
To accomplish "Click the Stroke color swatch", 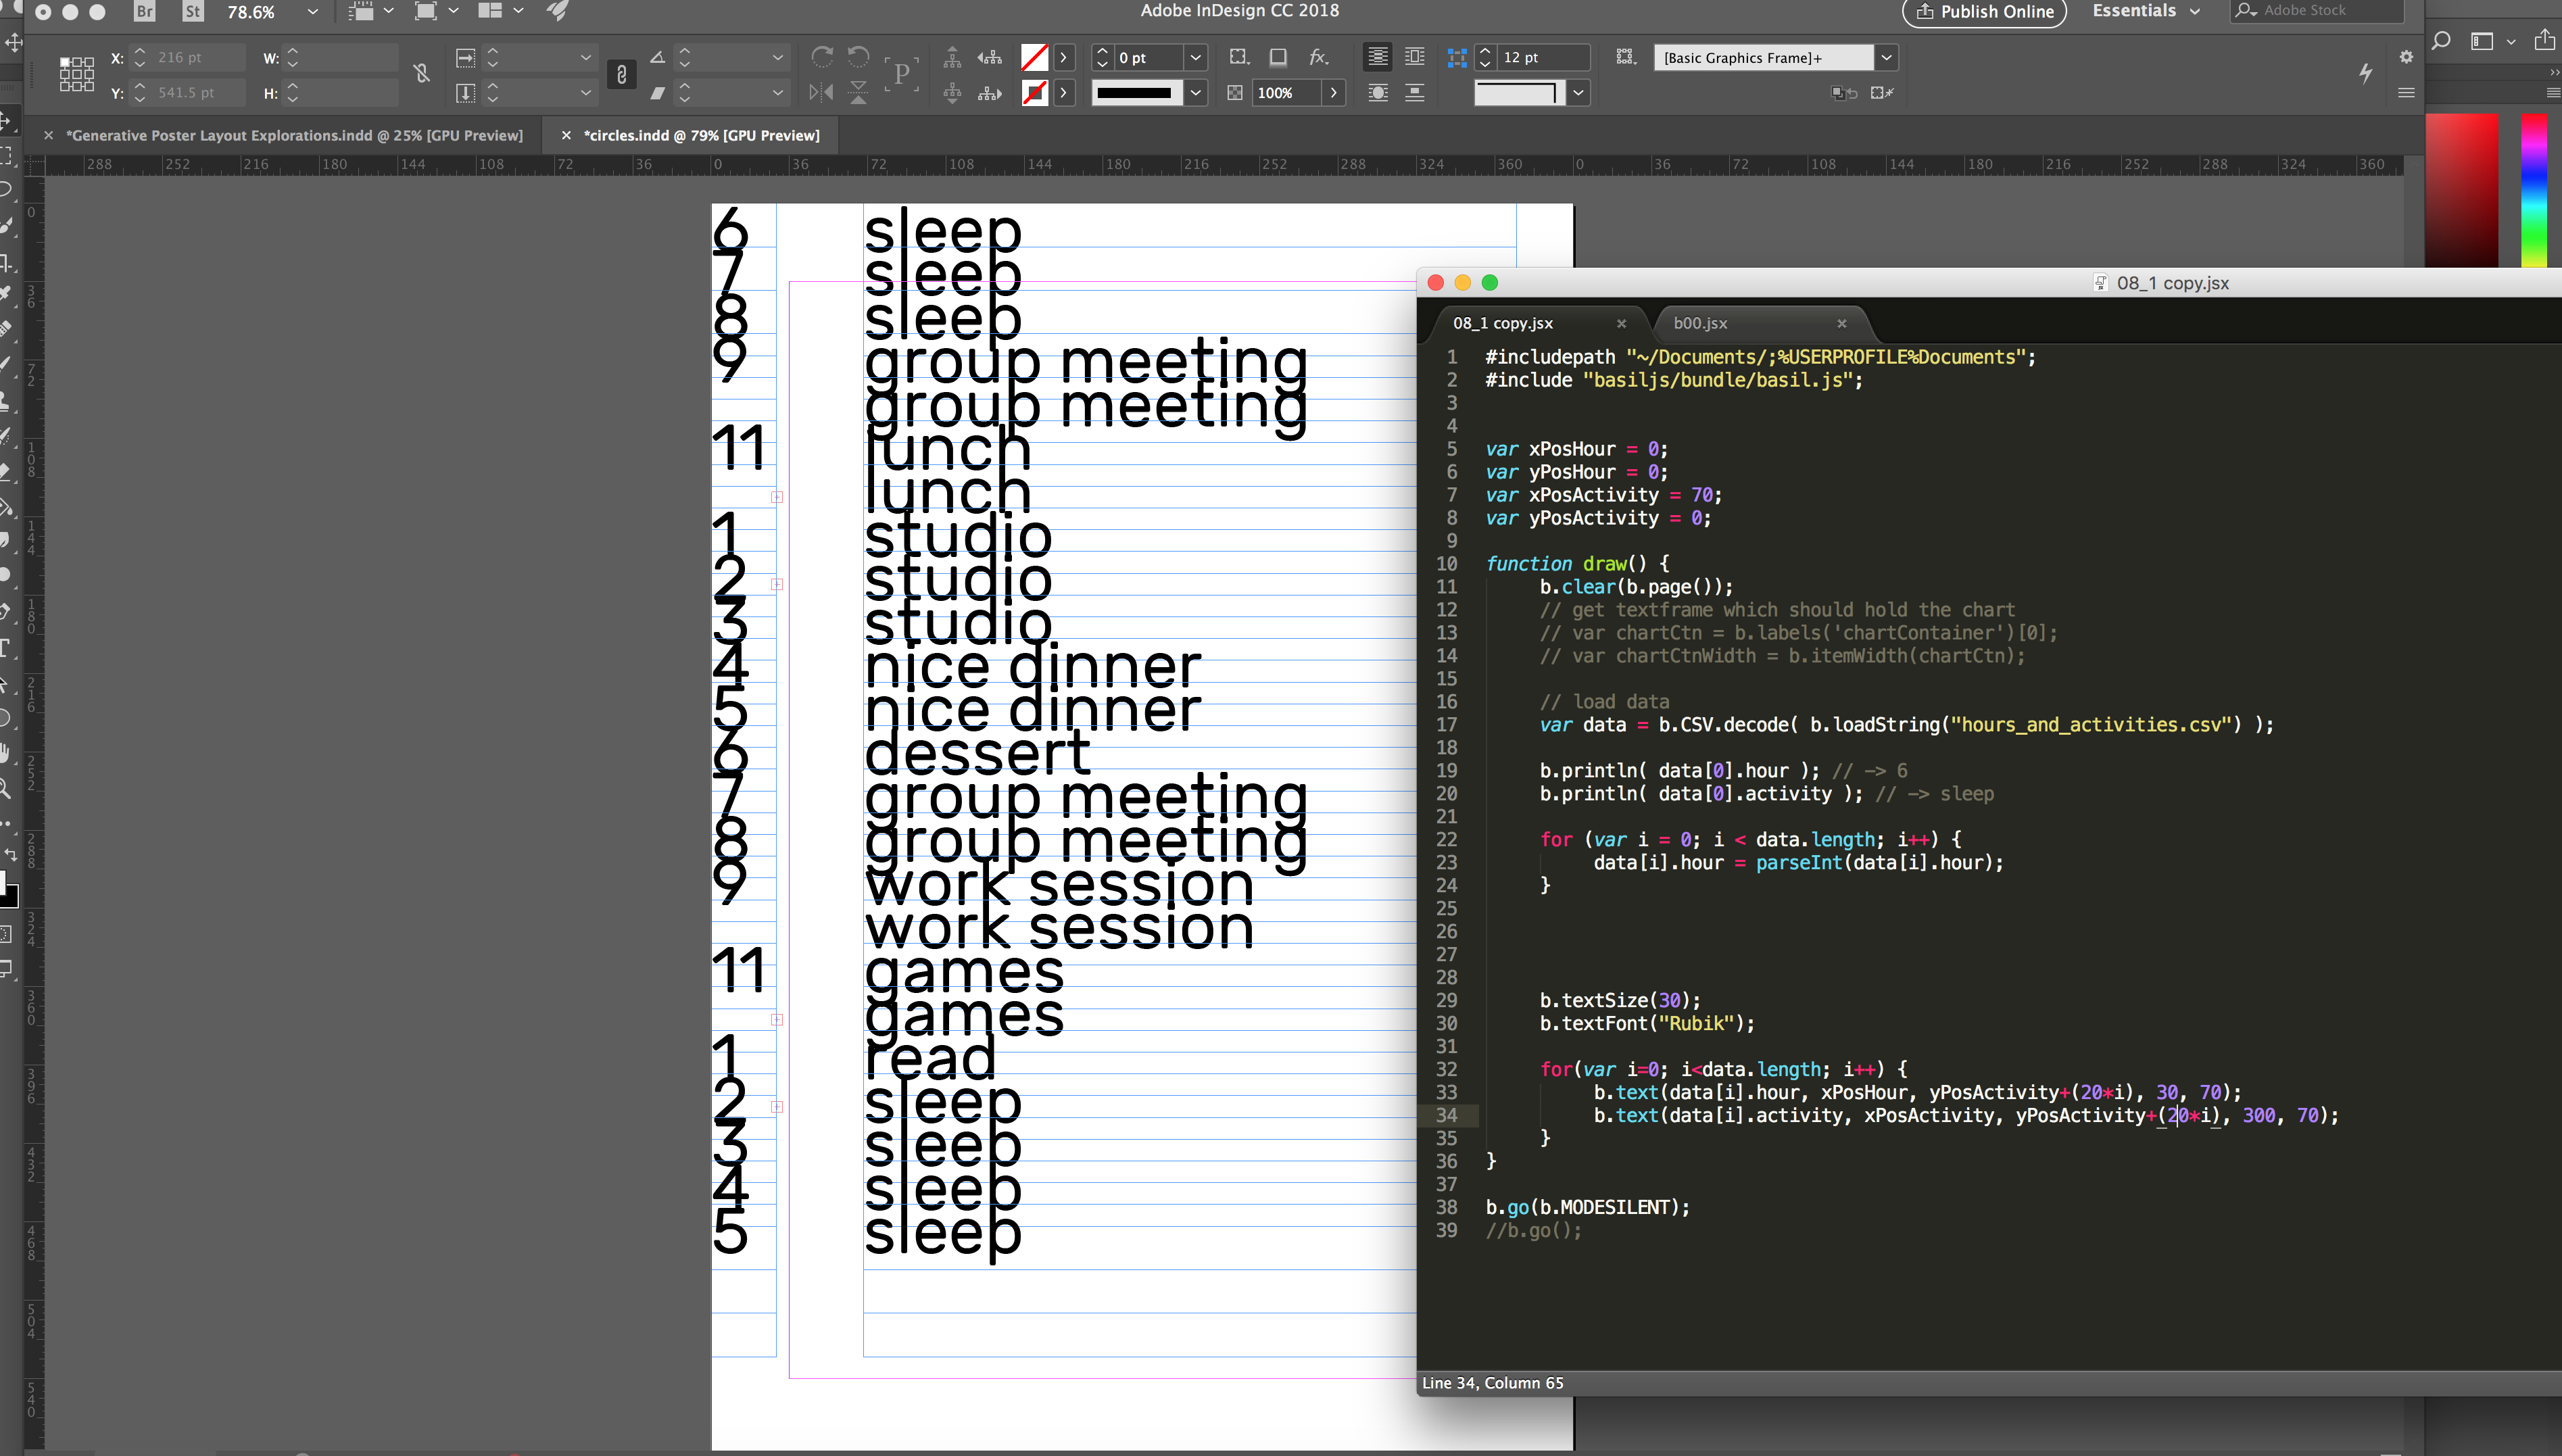I will (x=1034, y=93).
